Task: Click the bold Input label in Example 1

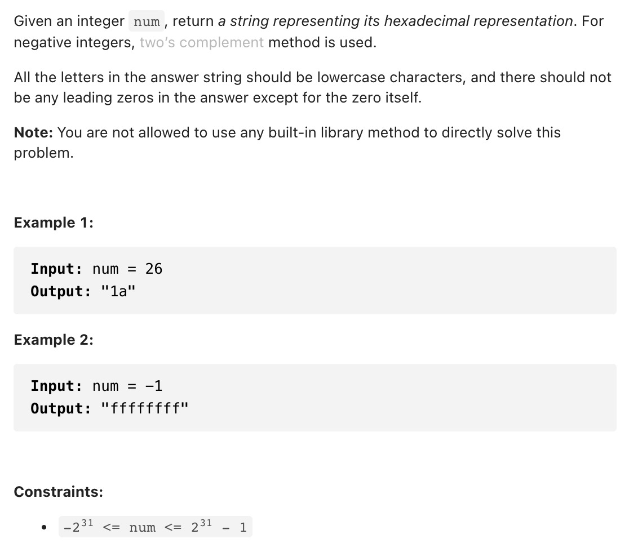Action: 56,269
